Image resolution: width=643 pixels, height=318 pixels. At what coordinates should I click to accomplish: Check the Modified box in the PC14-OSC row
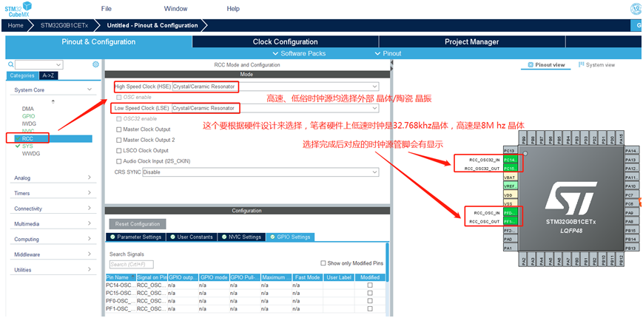370,285
